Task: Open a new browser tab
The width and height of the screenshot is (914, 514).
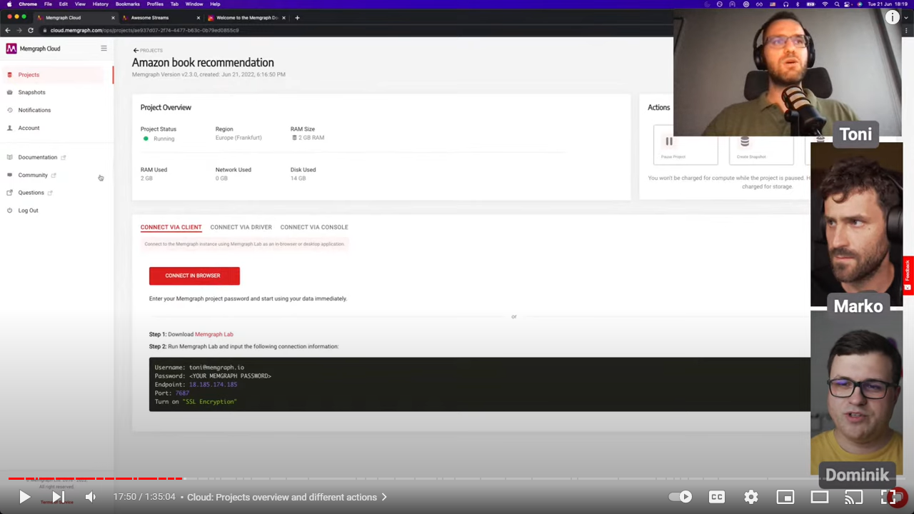Action: point(297,17)
